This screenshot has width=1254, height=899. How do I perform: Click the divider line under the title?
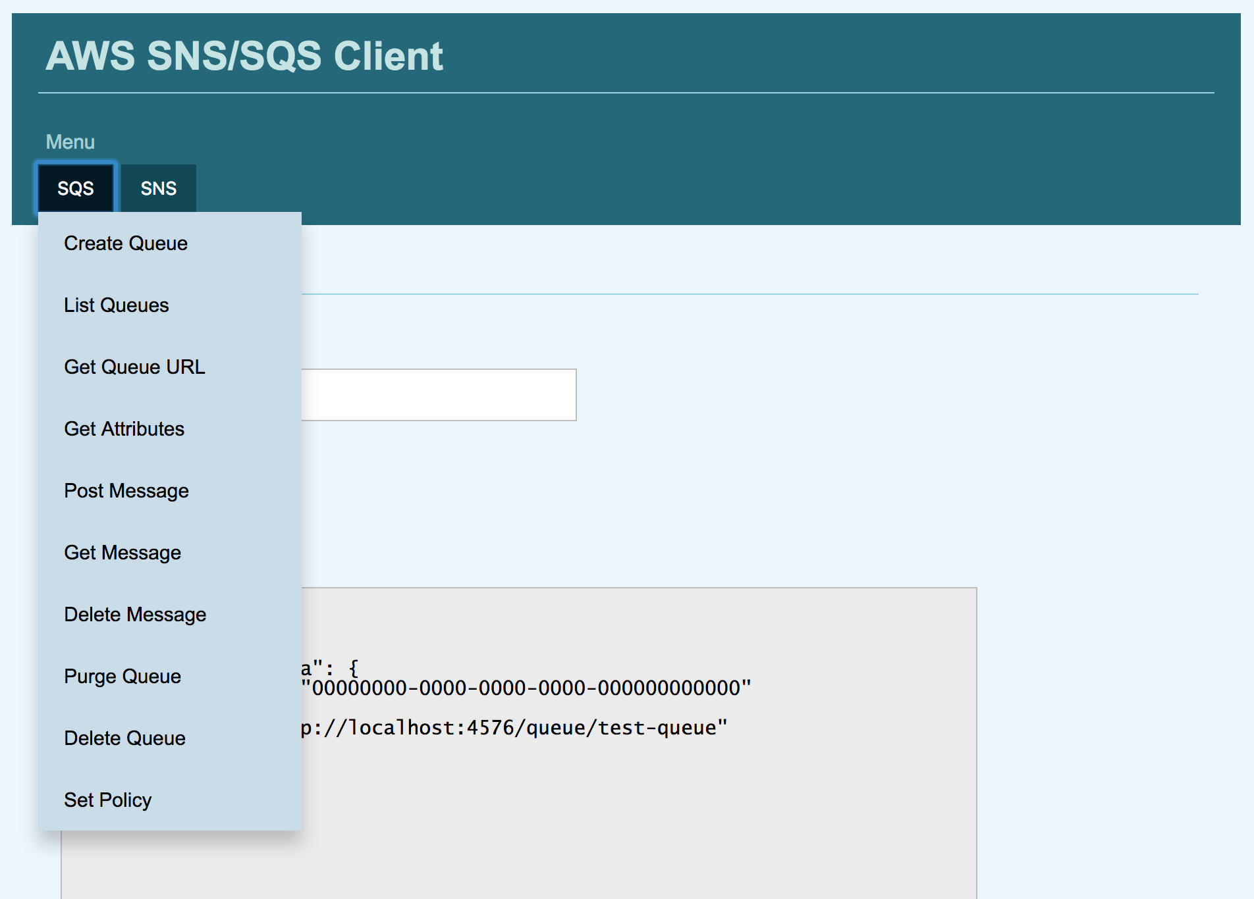[x=626, y=93]
